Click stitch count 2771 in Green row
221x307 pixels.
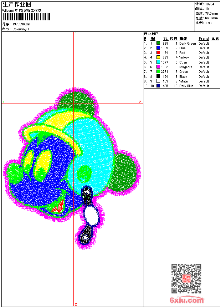164,72
